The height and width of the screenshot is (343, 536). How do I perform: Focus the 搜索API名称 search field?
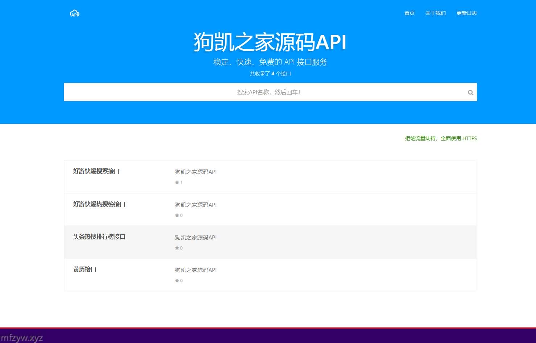pyautogui.click(x=268, y=92)
